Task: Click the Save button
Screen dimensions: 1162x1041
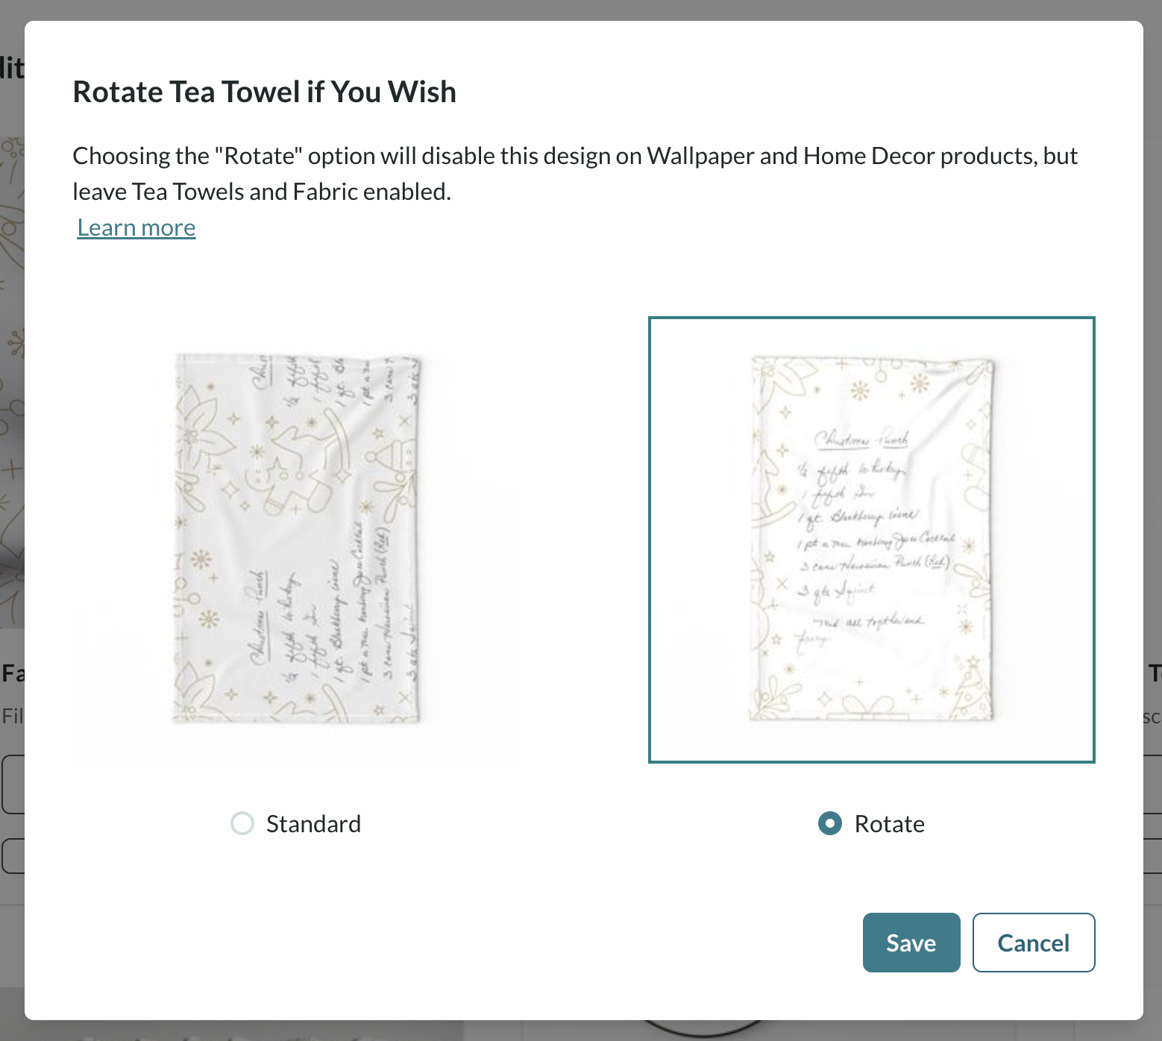Action: 911,943
